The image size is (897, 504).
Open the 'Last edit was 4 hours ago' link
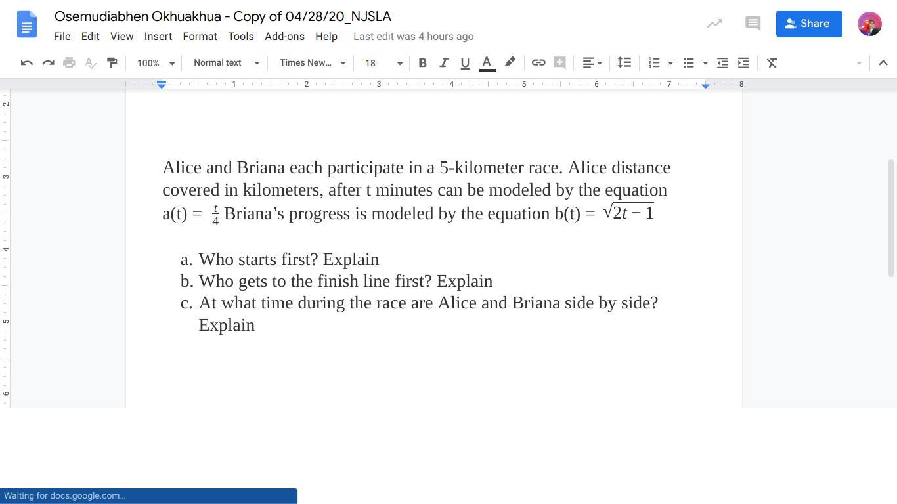coord(414,37)
